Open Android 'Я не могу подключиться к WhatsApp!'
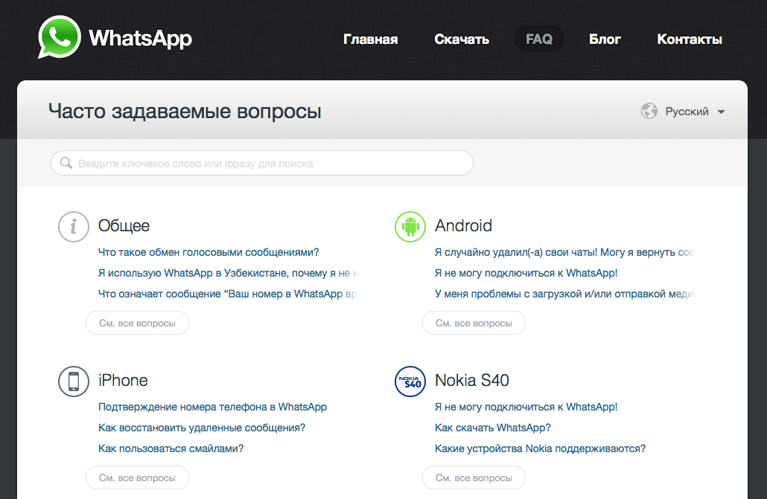The image size is (767, 499). point(526,273)
